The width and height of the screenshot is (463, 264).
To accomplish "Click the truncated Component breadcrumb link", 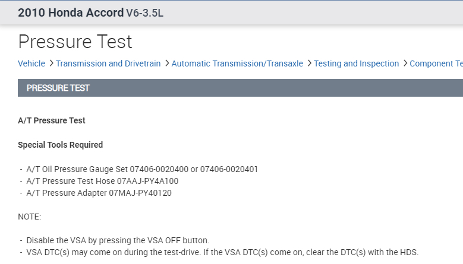I will pos(436,63).
